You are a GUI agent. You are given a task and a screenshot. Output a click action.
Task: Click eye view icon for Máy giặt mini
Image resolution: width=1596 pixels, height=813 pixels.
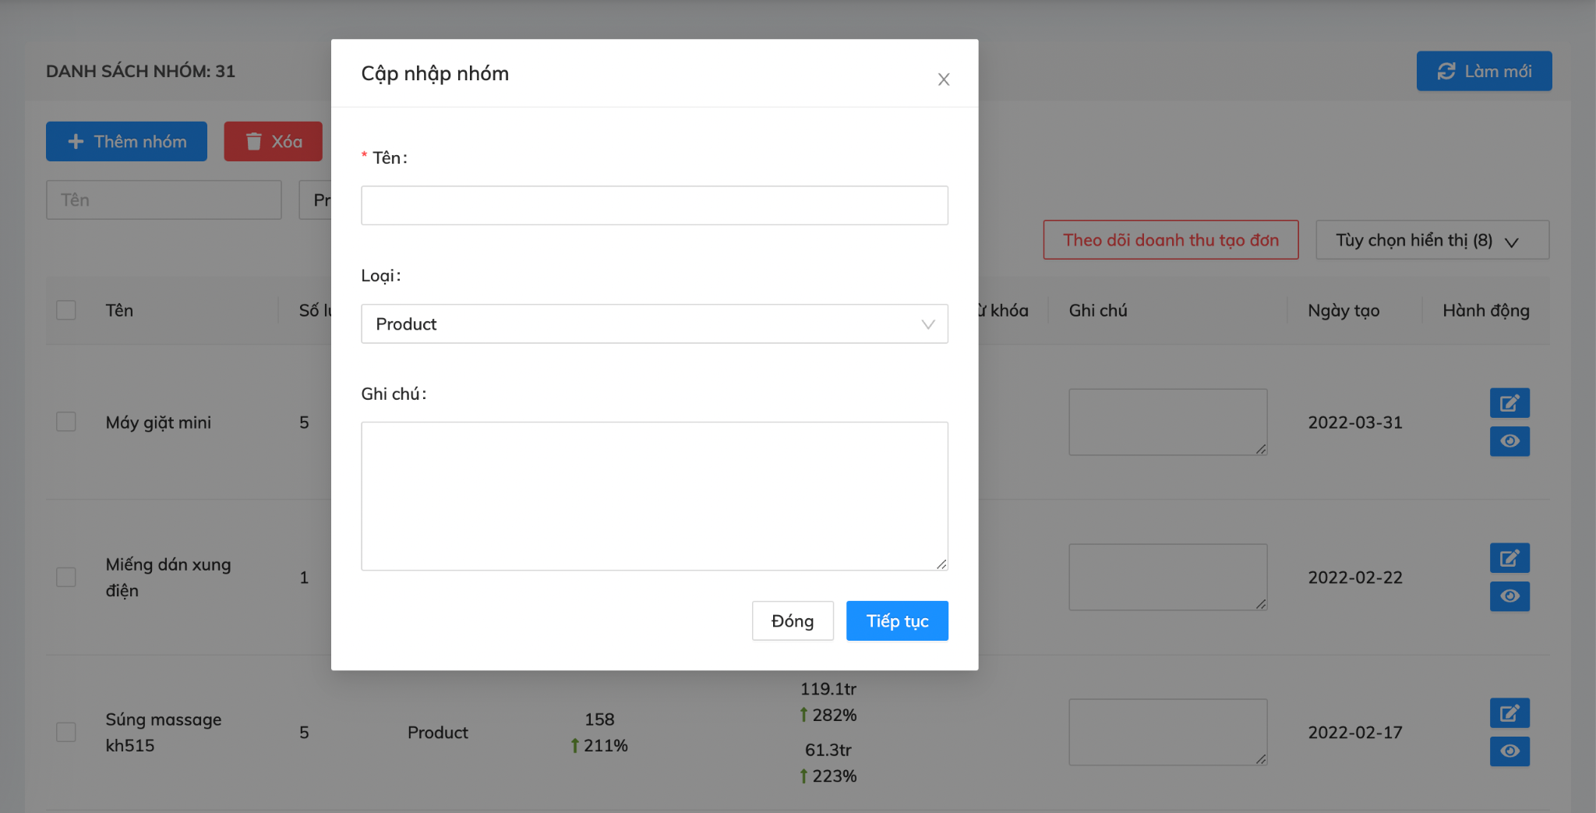pyautogui.click(x=1509, y=441)
